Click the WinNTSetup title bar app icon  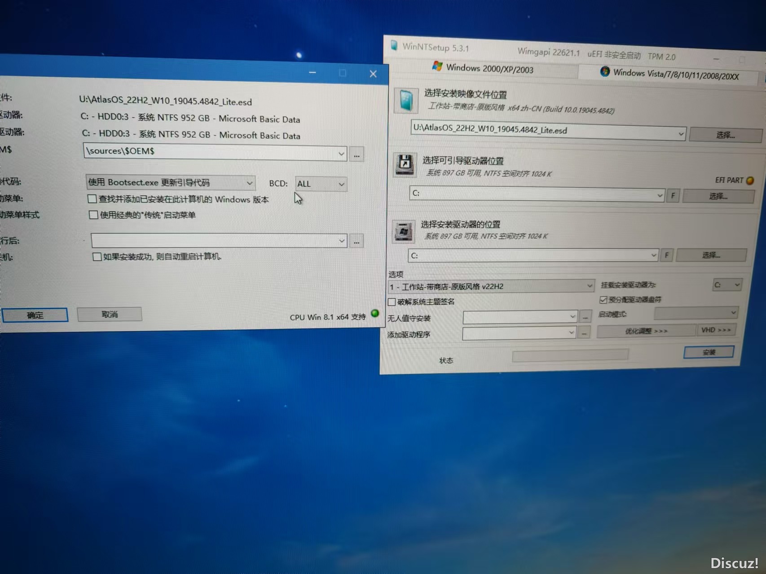pyautogui.click(x=394, y=45)
